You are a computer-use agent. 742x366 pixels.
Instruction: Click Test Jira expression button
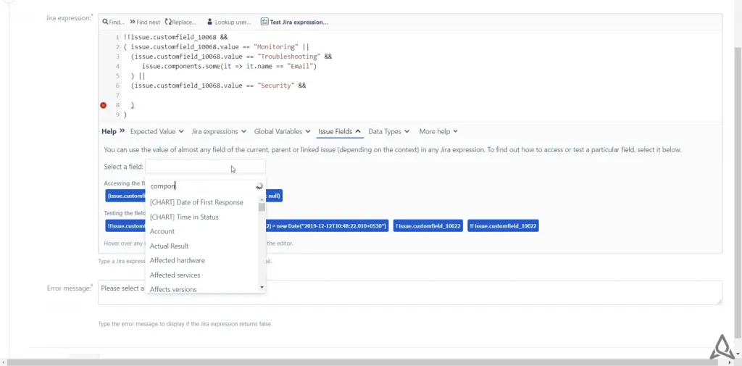coord(294,22)
